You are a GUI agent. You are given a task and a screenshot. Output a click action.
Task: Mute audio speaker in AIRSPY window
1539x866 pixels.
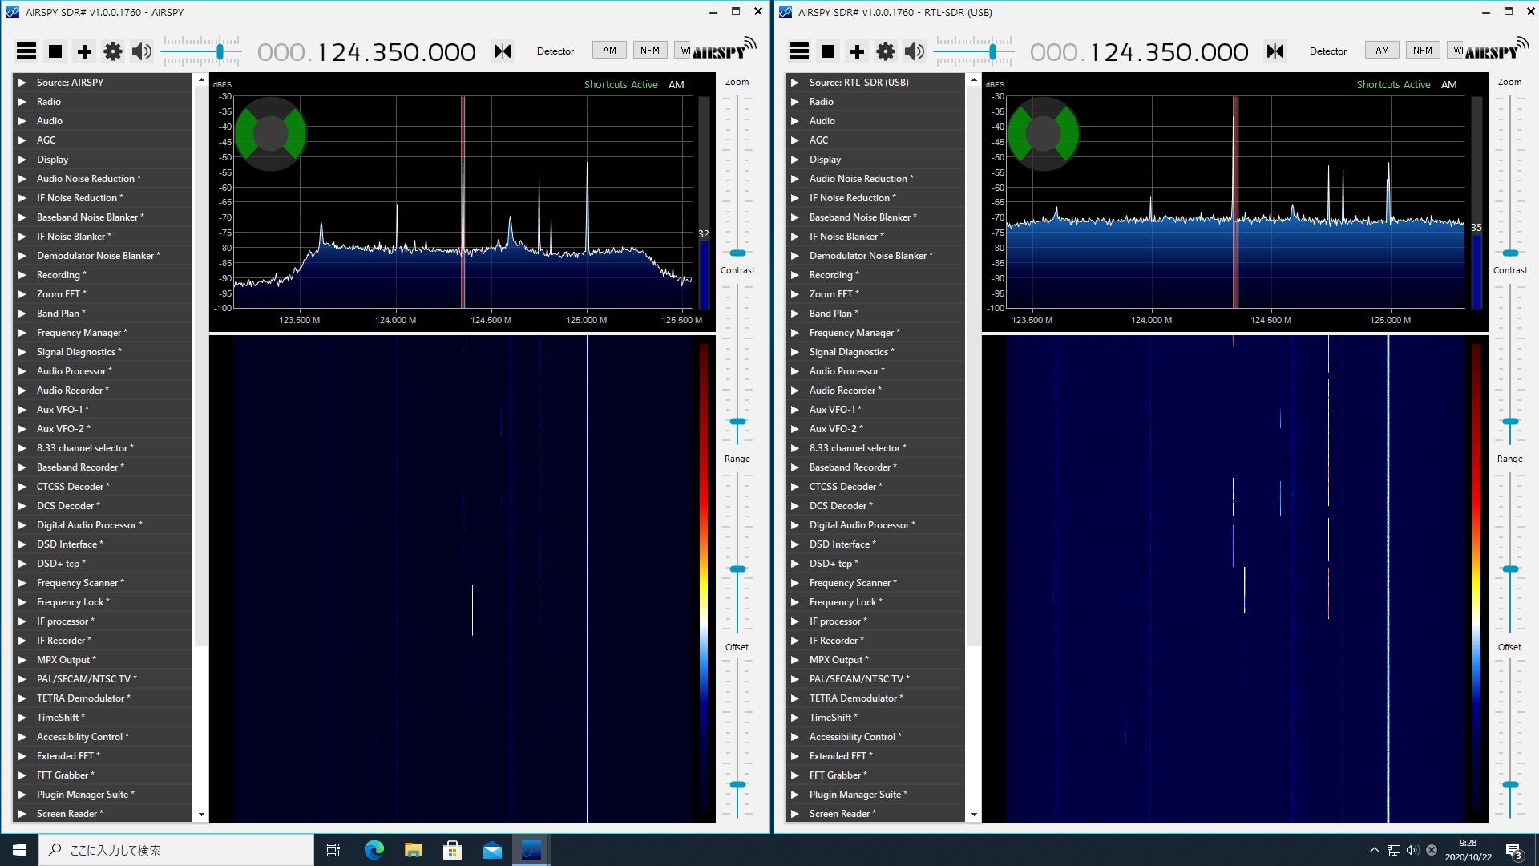point(141,51)
